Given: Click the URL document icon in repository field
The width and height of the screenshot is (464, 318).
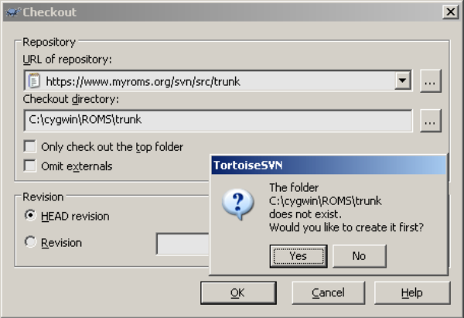Looking at the screenshot, I should click(34, 80).
